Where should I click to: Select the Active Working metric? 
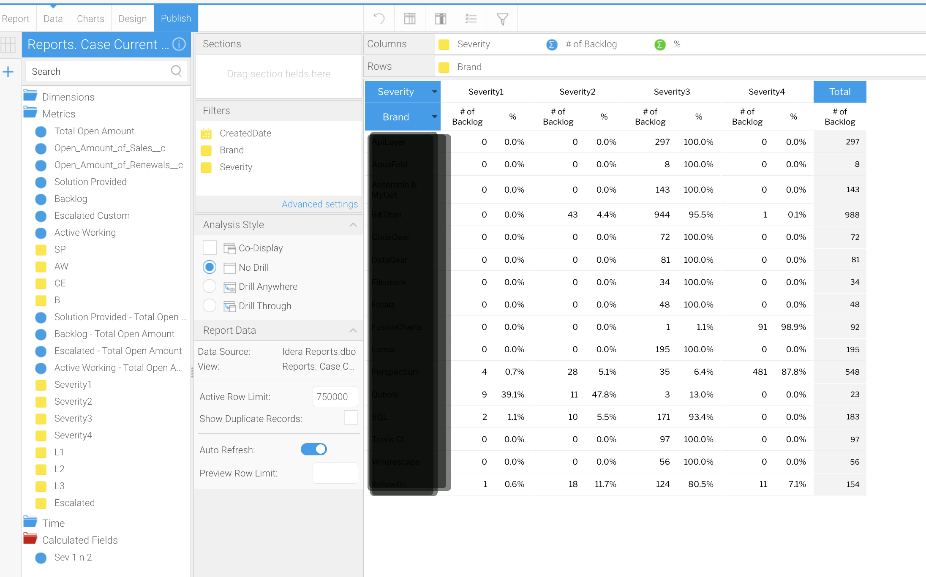coord(85,233)
